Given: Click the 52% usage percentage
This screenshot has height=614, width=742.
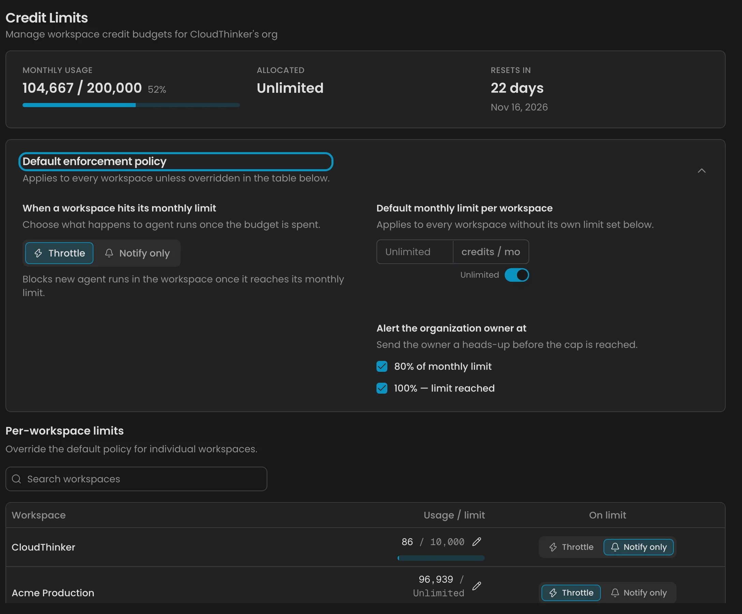Looking at the screenshot, I should coord(157,89).
